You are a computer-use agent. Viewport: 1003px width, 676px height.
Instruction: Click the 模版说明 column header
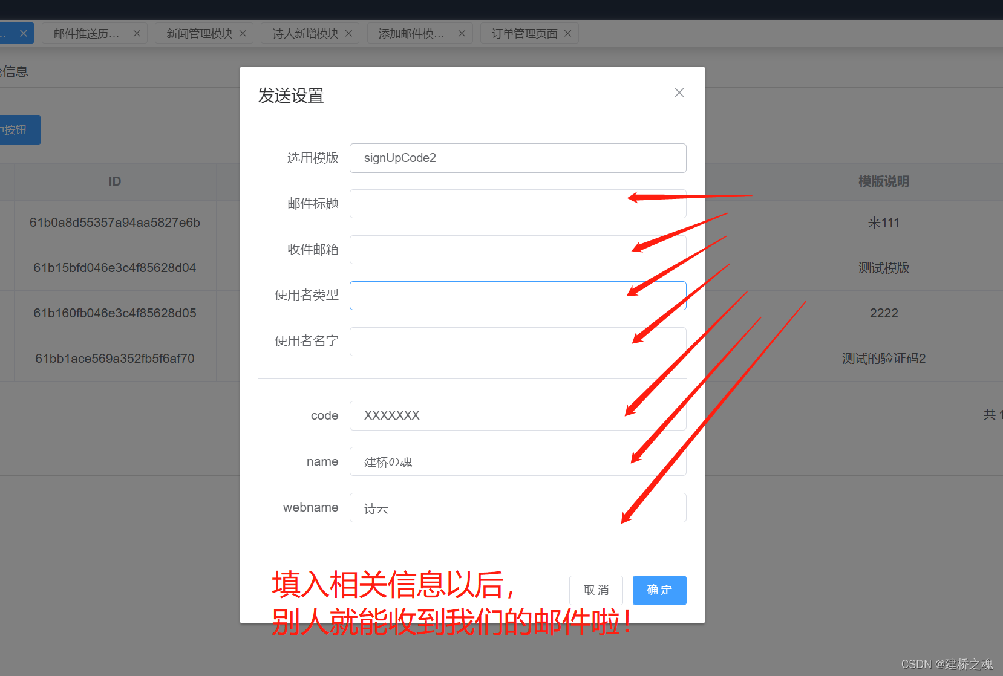(884, 181)
